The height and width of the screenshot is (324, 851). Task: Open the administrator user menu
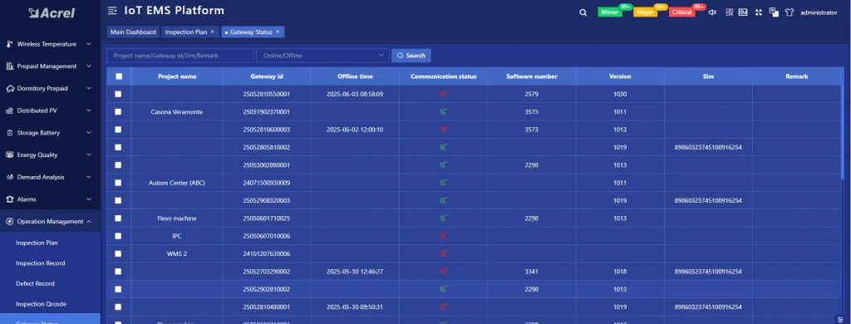(x=819, y=12)
